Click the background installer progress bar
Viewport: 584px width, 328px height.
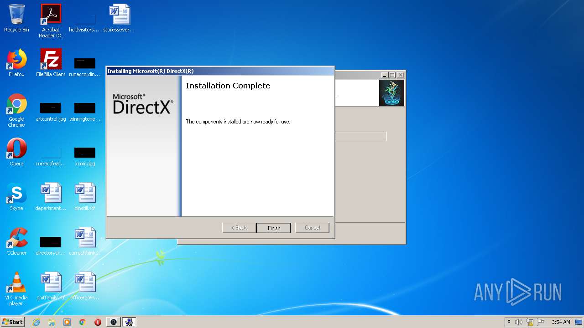pos(361,136)
